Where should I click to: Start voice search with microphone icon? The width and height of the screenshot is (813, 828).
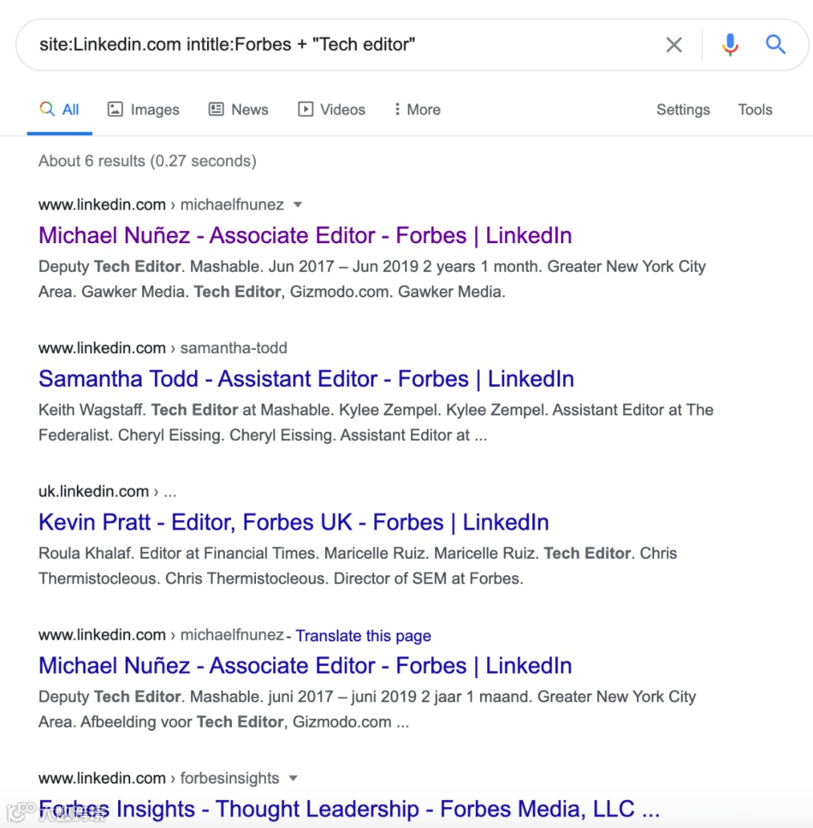pos(729,45)
